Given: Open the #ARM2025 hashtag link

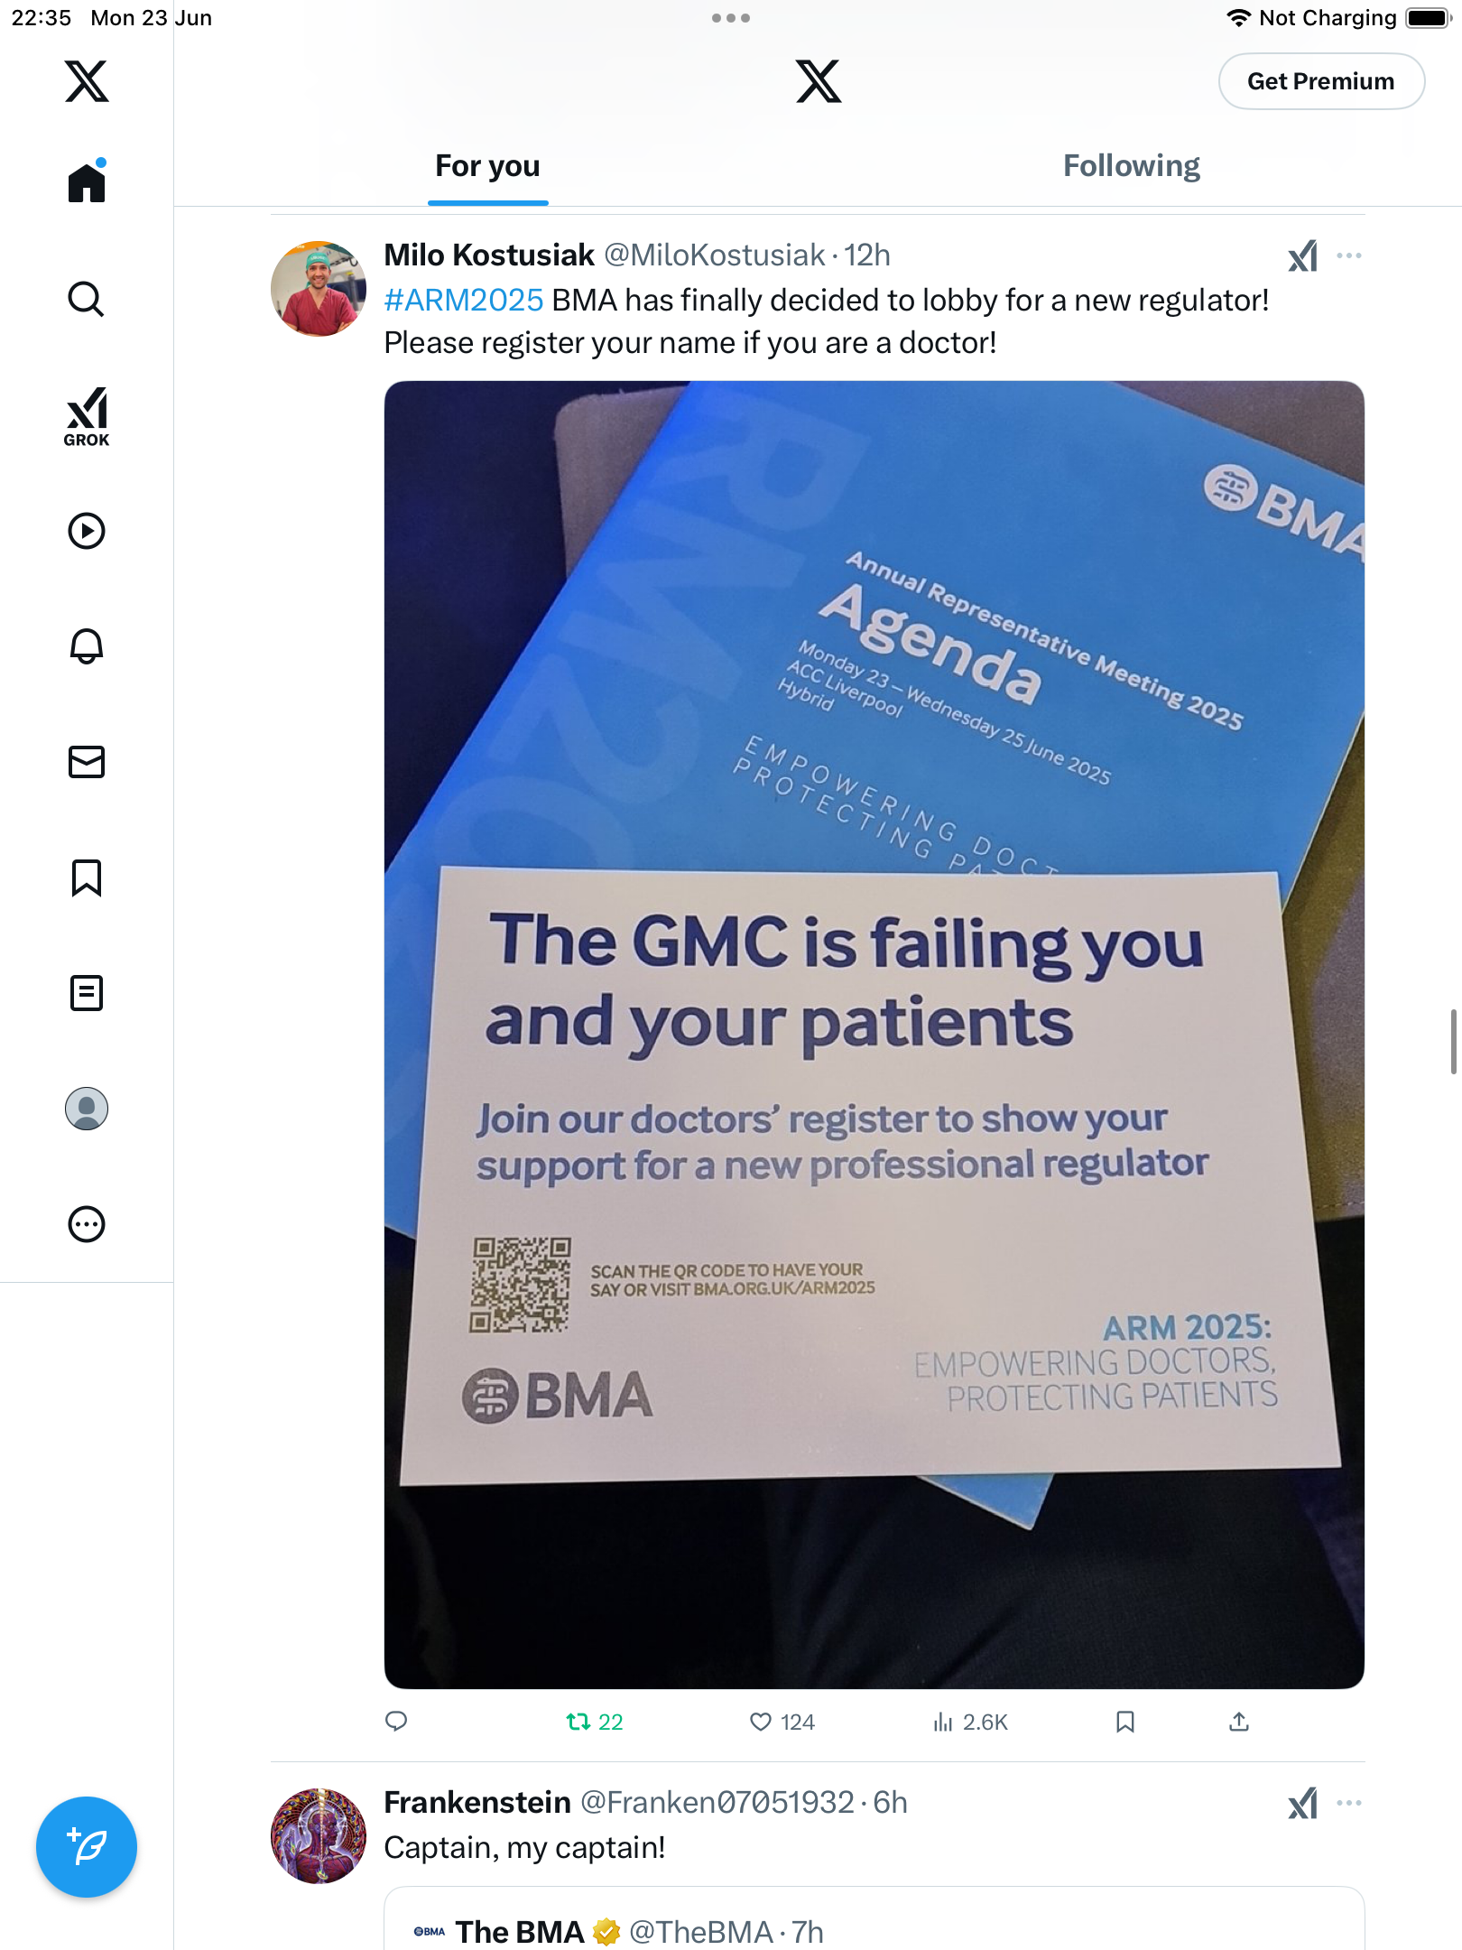Looking at the screenshot, I should click(464, 300).
